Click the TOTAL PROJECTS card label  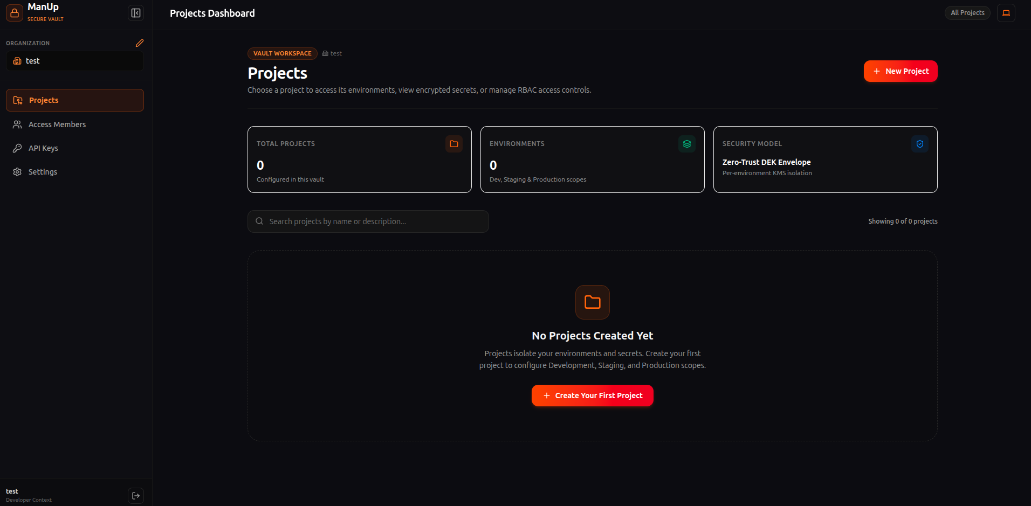(x=286, y=144)
